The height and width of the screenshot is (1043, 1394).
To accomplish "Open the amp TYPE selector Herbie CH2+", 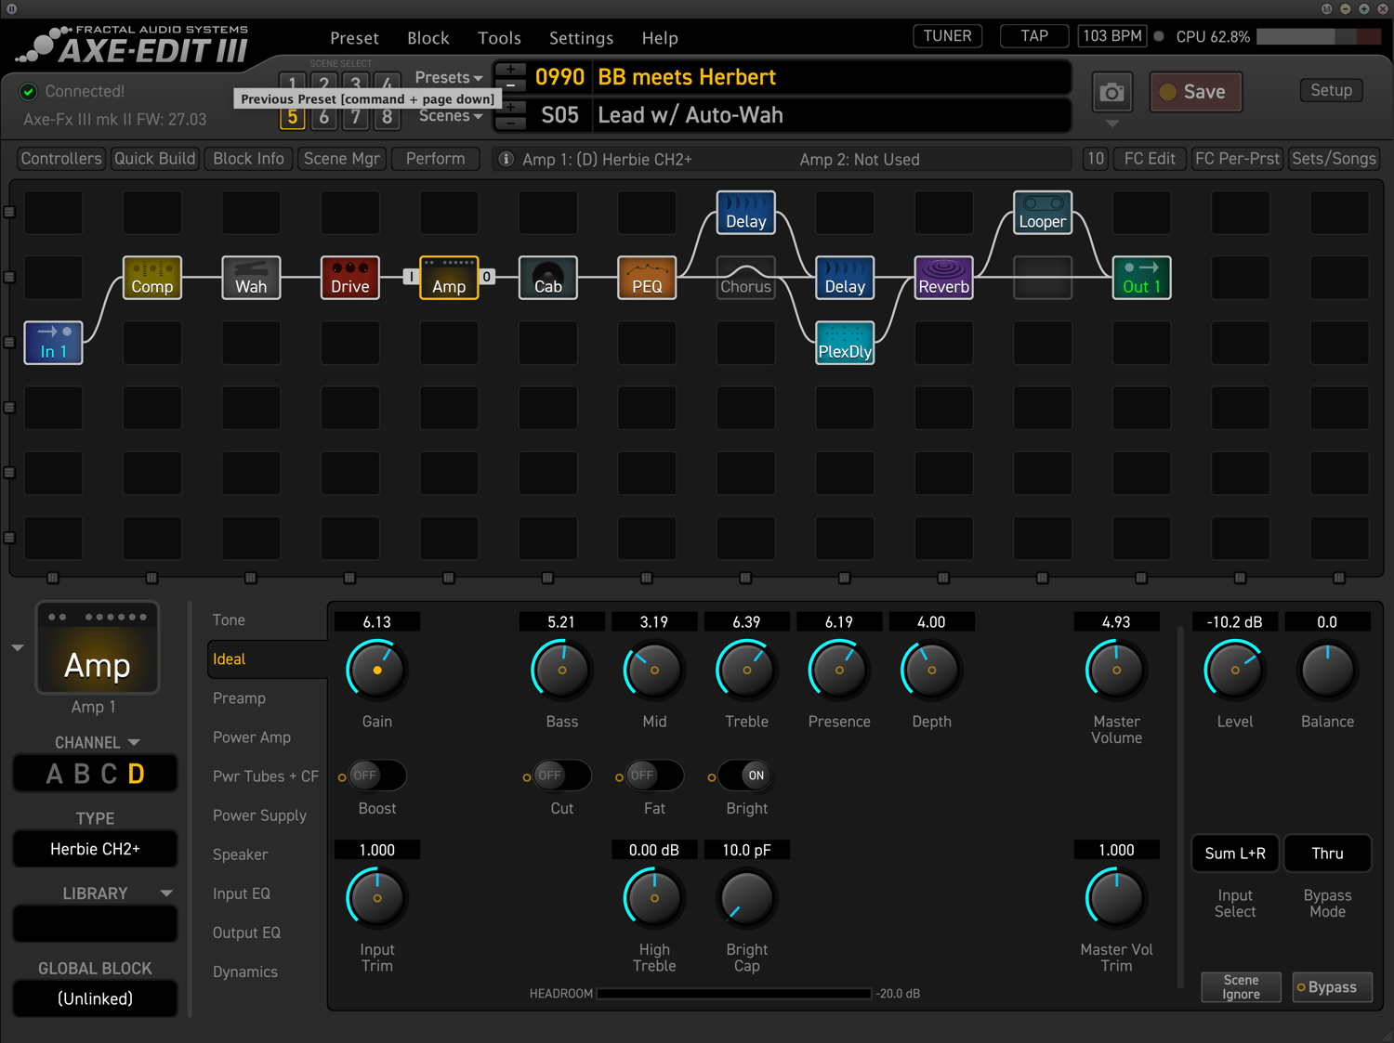I will [95, 849].
